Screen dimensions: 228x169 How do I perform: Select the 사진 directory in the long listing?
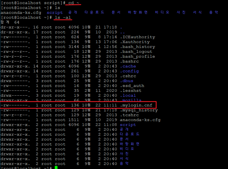124,154
